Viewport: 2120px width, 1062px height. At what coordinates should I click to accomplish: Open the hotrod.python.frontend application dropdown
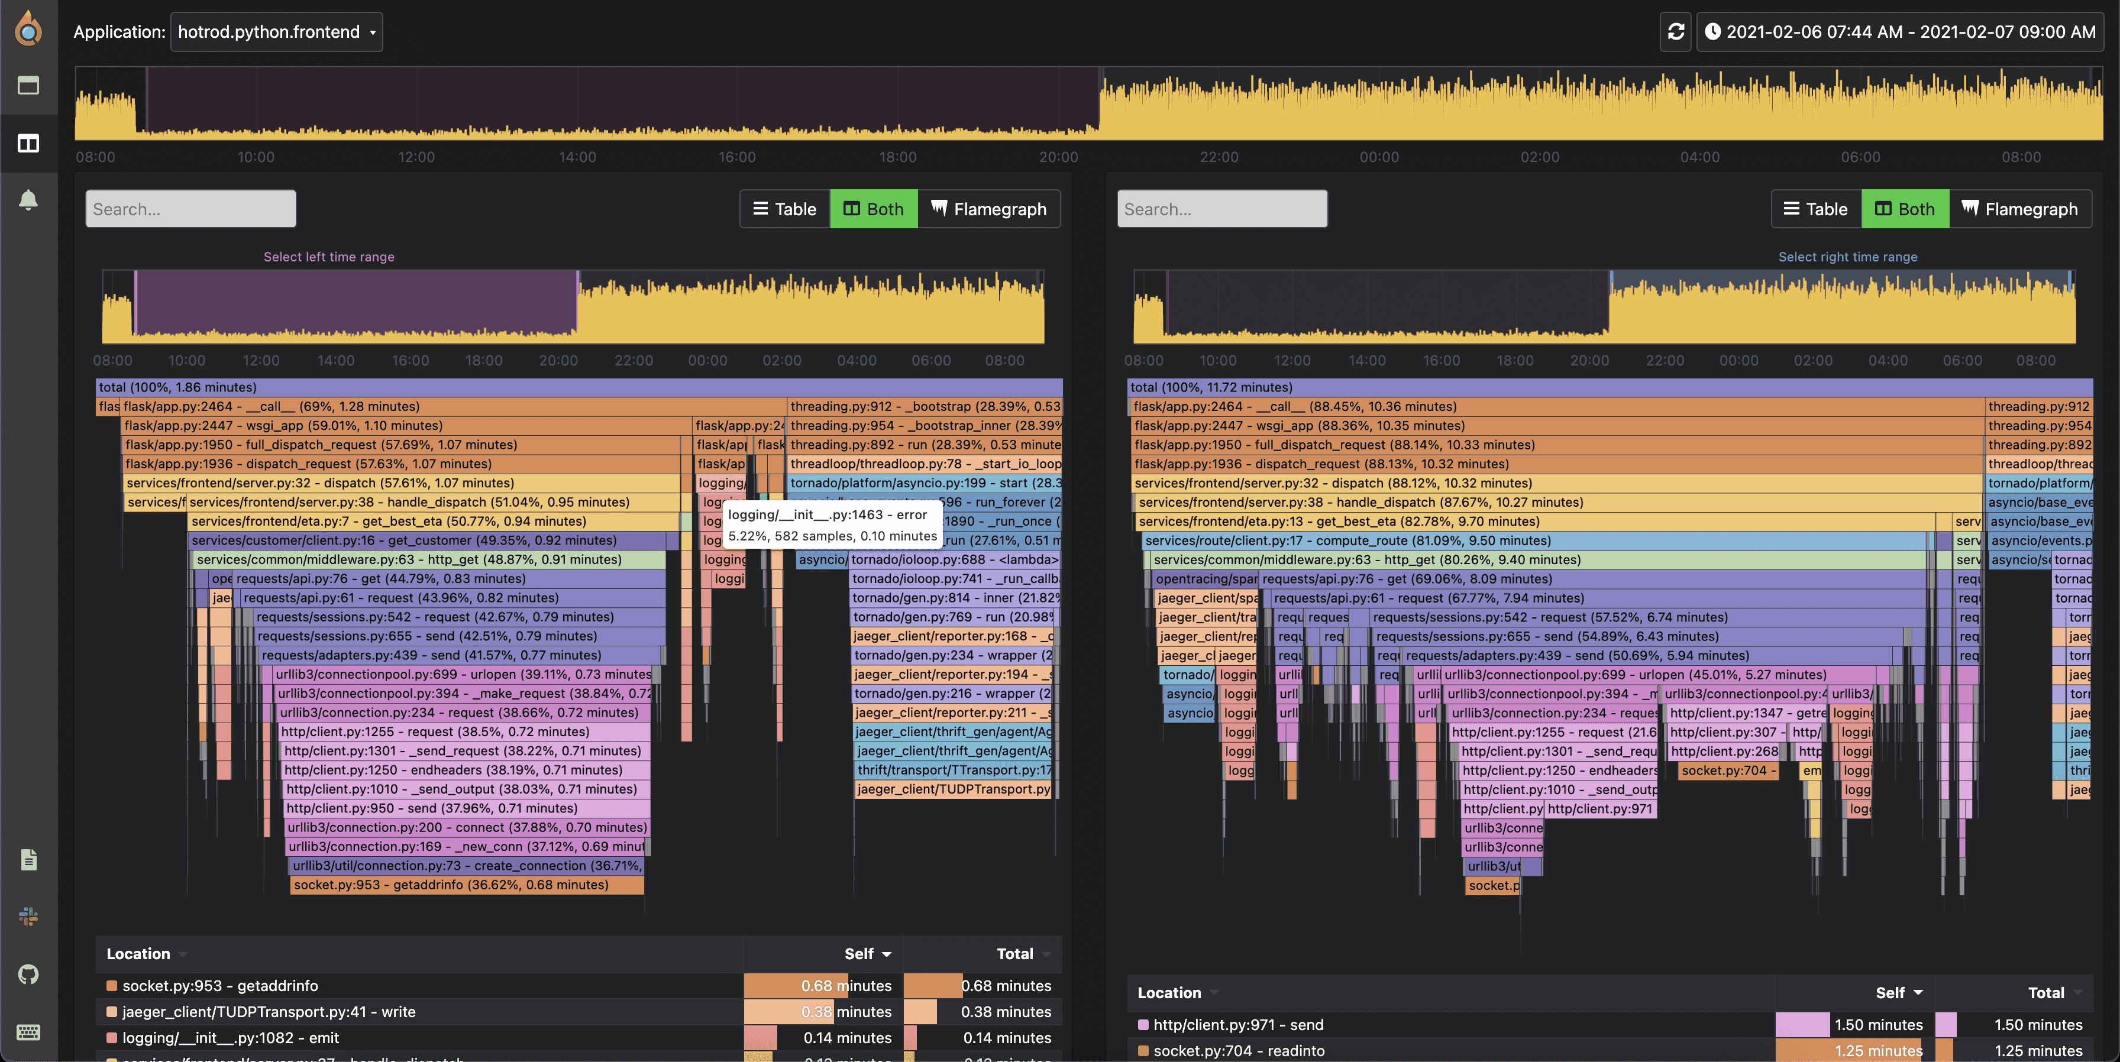tap(276, 31)
